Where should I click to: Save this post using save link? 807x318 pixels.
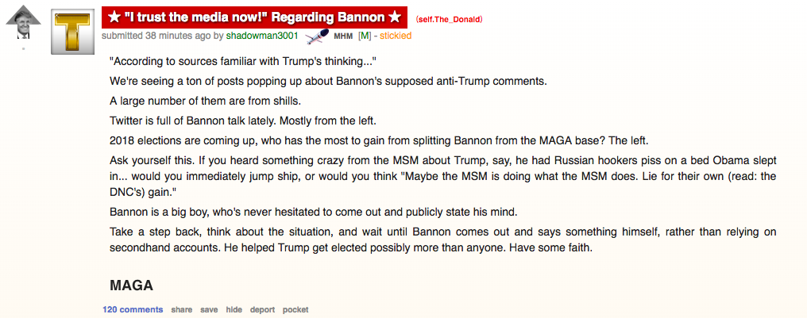point(209,309)
